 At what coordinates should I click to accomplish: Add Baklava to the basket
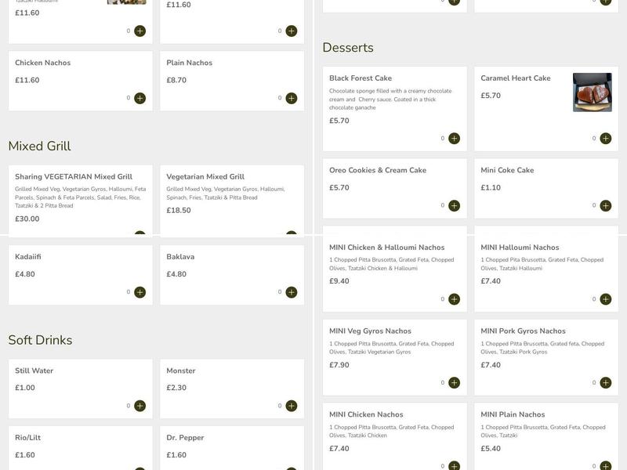[x=291, y=292]
